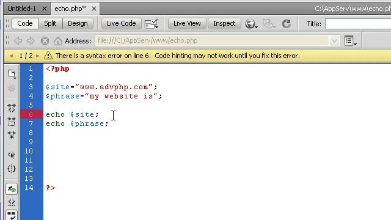Click the Show Code Navigator icon

pos(12,88)
